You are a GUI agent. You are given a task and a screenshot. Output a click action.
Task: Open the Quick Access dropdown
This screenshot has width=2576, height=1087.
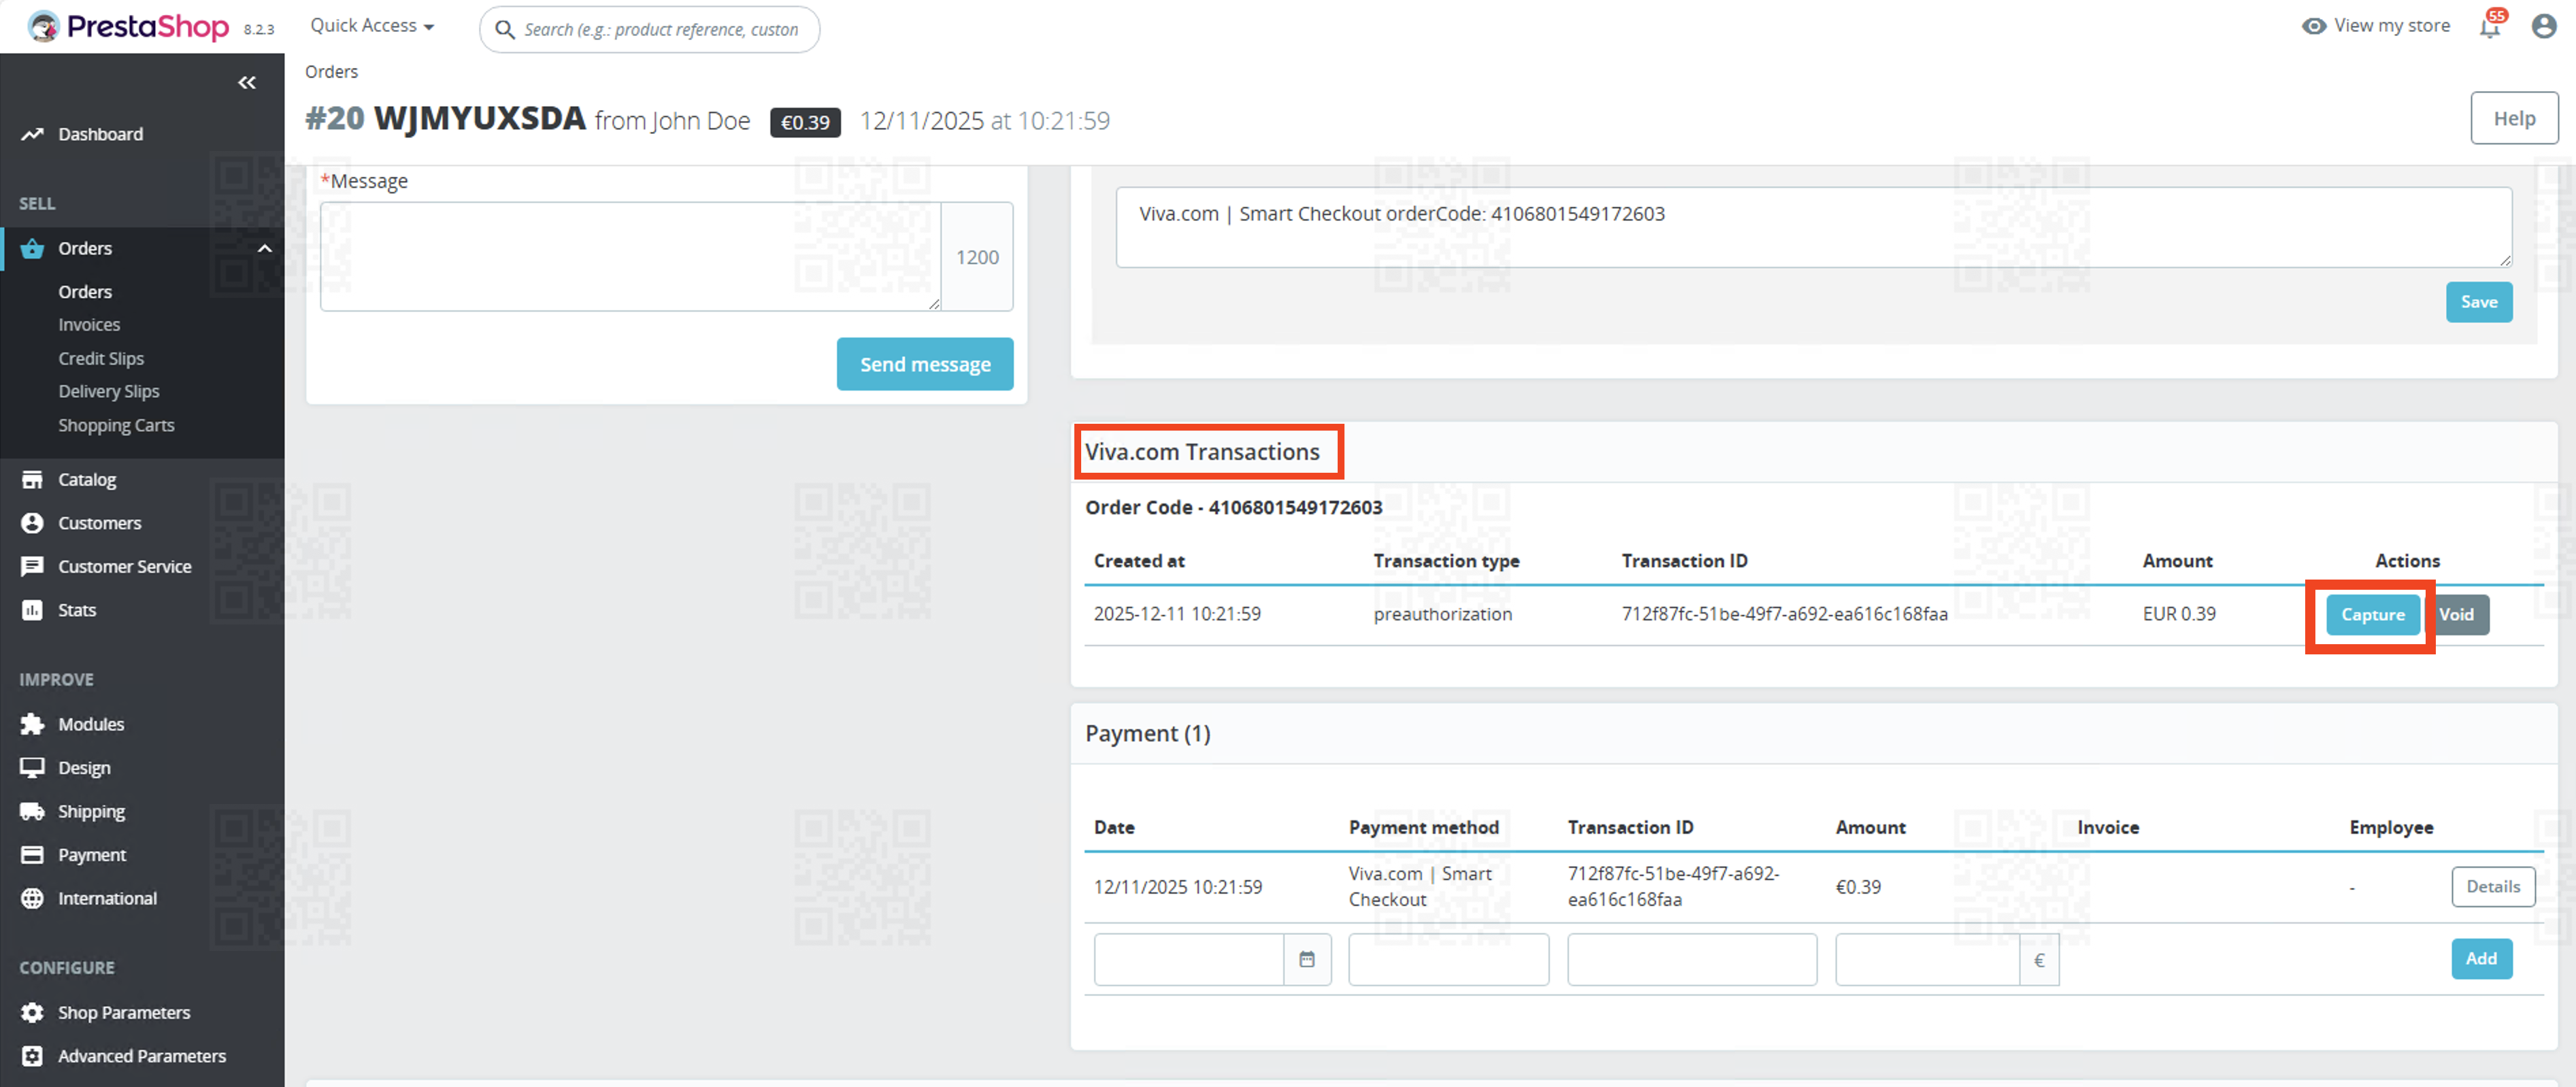[372, 26]
